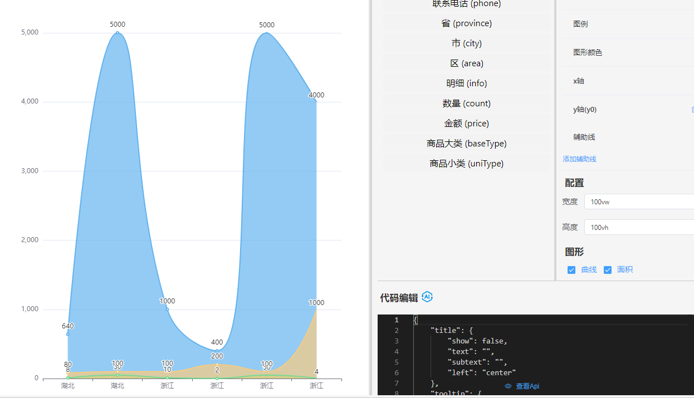Open the AI assistant icon beside 代码编辑
This screenshot has height=398, width=694.
[x=427, y=297]
